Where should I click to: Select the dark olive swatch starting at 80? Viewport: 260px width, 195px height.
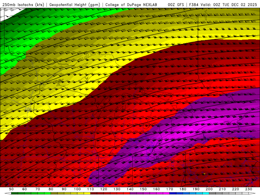pos(54,193)
